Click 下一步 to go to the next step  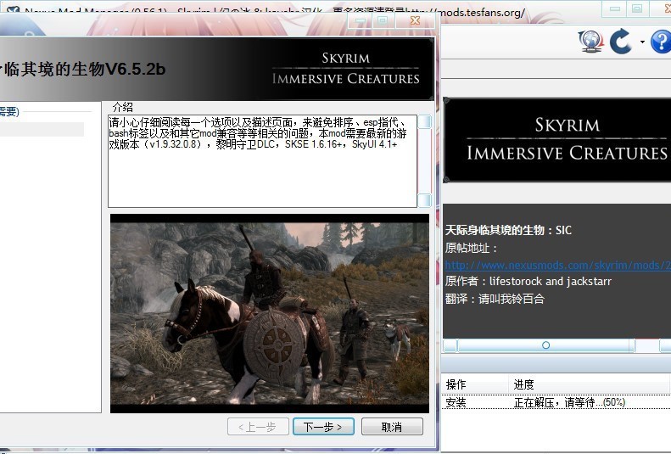tap(322, 426)
